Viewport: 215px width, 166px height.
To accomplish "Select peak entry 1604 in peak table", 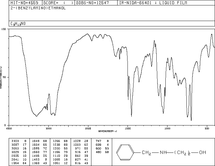I will point(39,145).
